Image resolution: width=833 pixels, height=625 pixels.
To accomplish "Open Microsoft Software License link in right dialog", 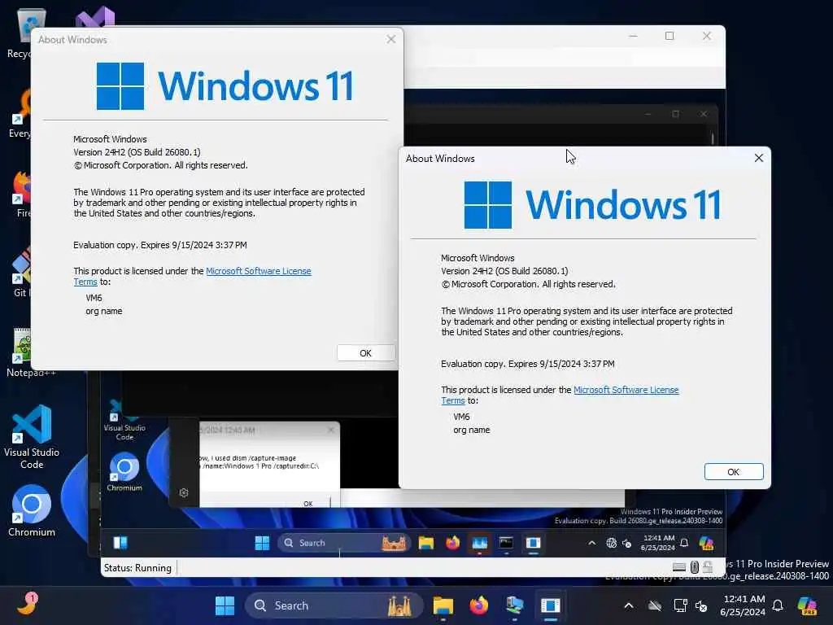I will [x=626, y=390].
